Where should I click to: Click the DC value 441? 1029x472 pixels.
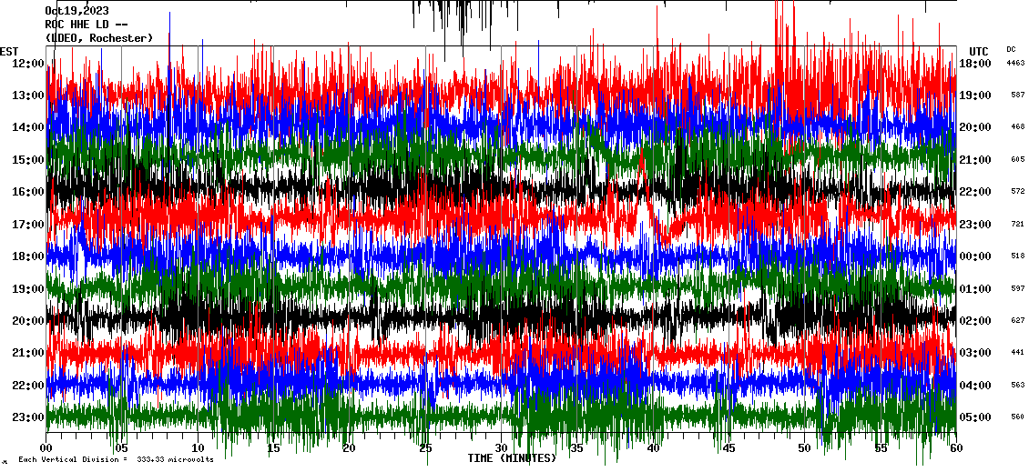click(x=1017, y=353)
